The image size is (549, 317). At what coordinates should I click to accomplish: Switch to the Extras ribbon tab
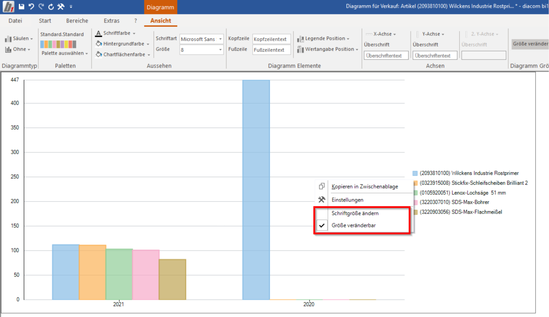111,21
